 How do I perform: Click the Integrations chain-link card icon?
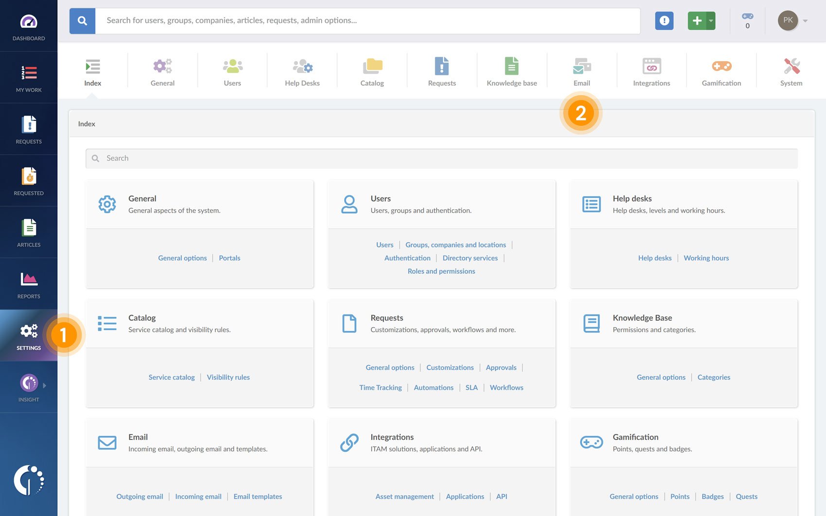[x=349, y=443]
